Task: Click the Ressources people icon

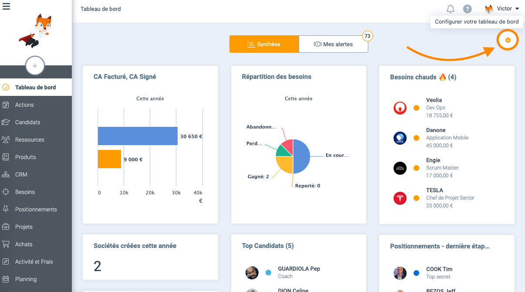Action: [6, 139]
